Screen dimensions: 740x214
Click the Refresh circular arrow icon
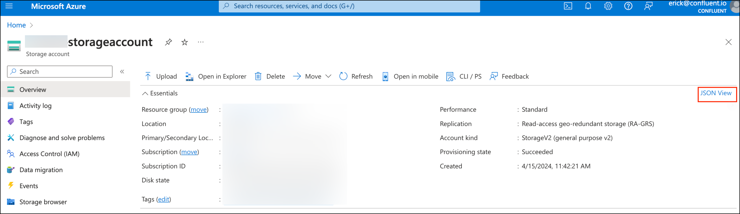click(343, 76)
